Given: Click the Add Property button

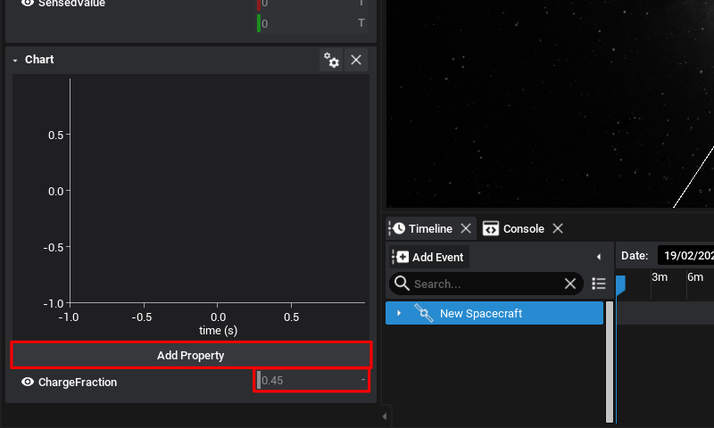Looking at the screenshot, I should click(191, 355).
